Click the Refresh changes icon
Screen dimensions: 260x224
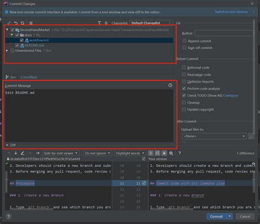point(22,23)
